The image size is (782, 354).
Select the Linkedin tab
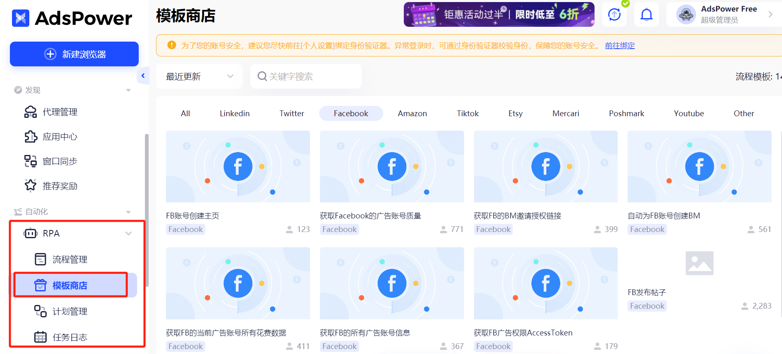click(x=235, y=113)
